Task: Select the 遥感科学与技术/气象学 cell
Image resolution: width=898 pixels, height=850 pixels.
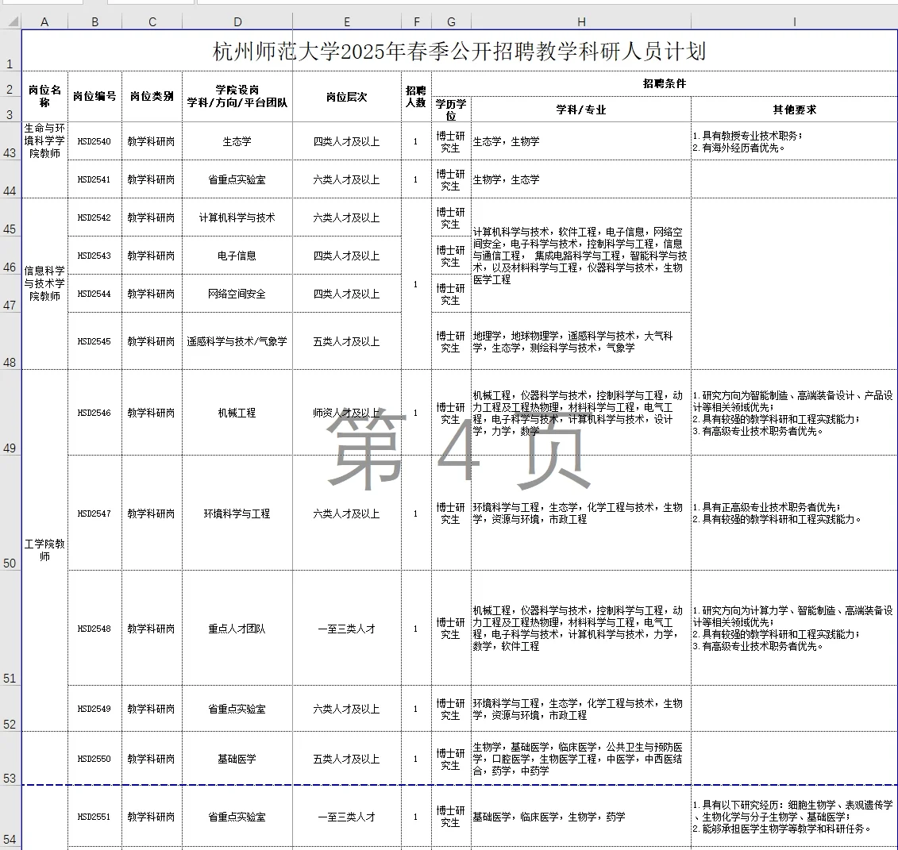Action: pyautogui.click(x=237, y=341)
